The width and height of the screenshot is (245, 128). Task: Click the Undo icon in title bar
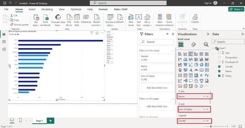10,3
